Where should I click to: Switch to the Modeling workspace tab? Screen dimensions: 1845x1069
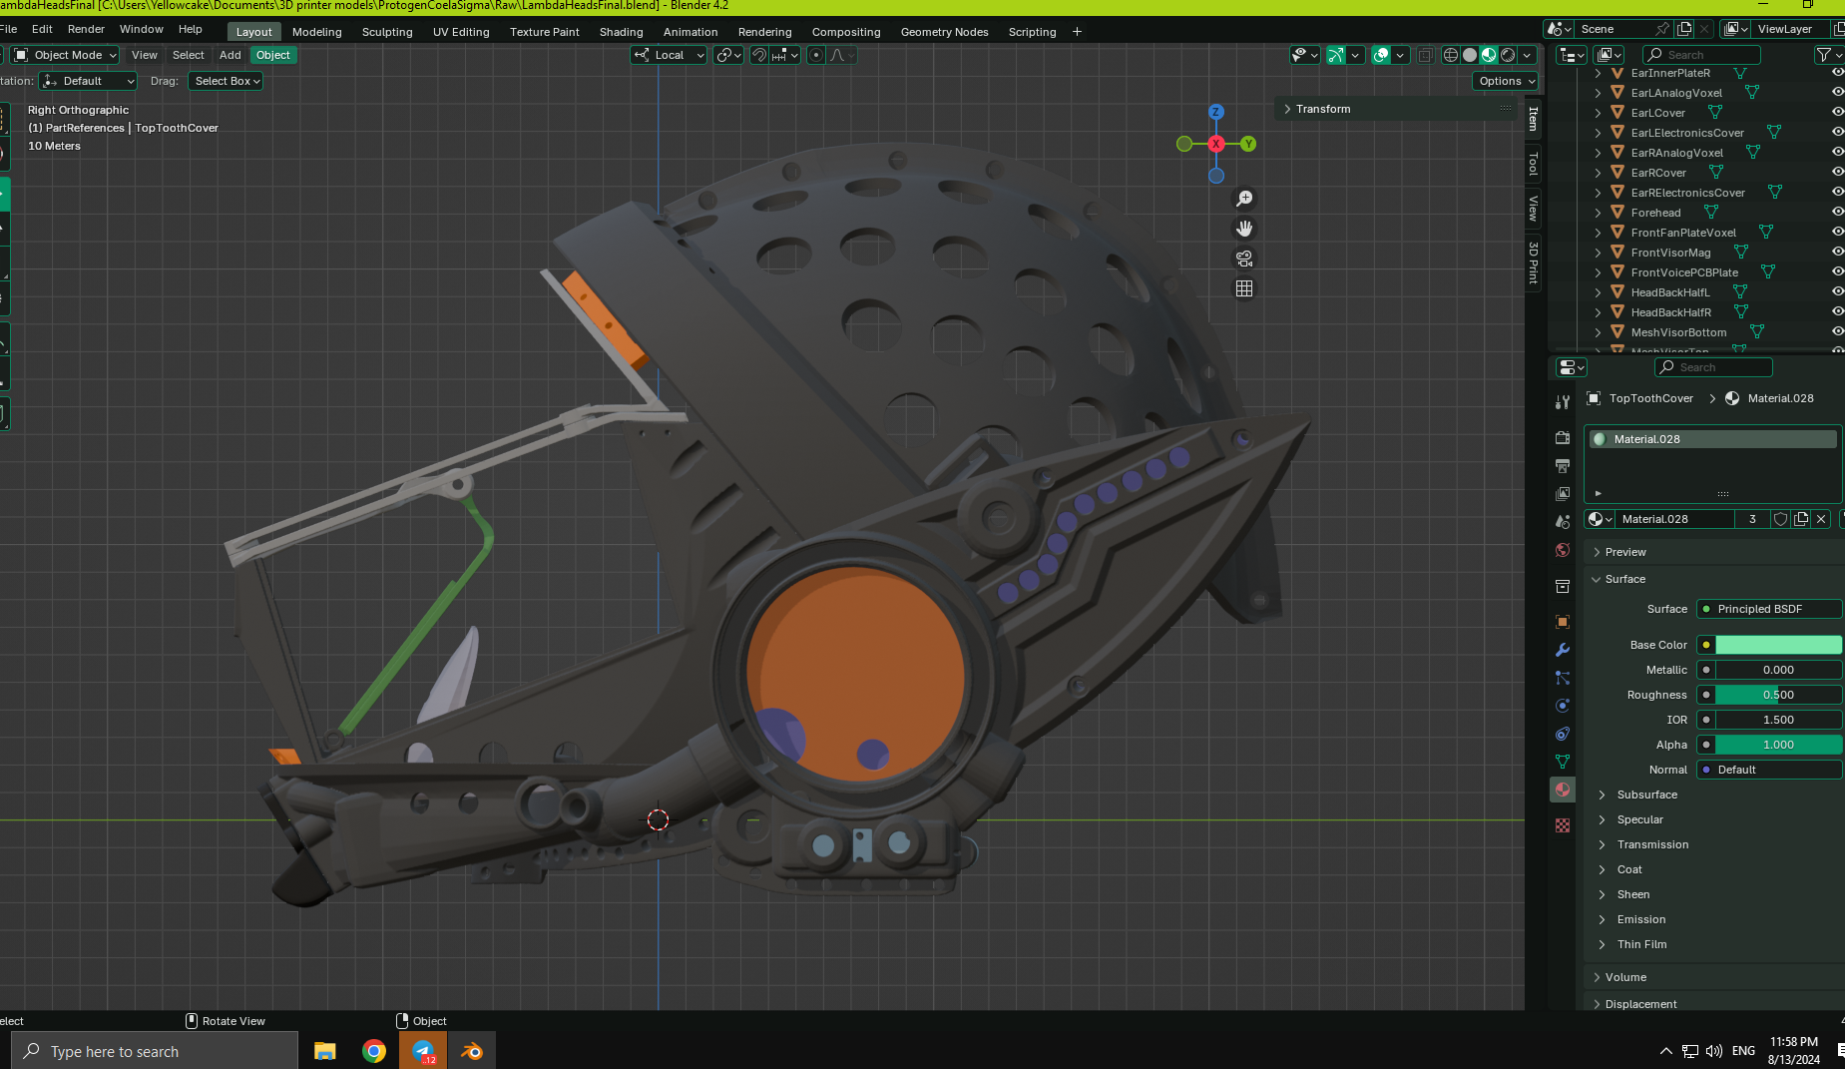click(317, 32)
